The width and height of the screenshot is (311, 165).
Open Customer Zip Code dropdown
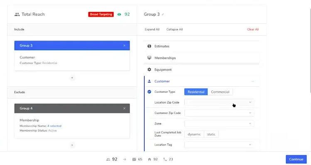point(219,113)
